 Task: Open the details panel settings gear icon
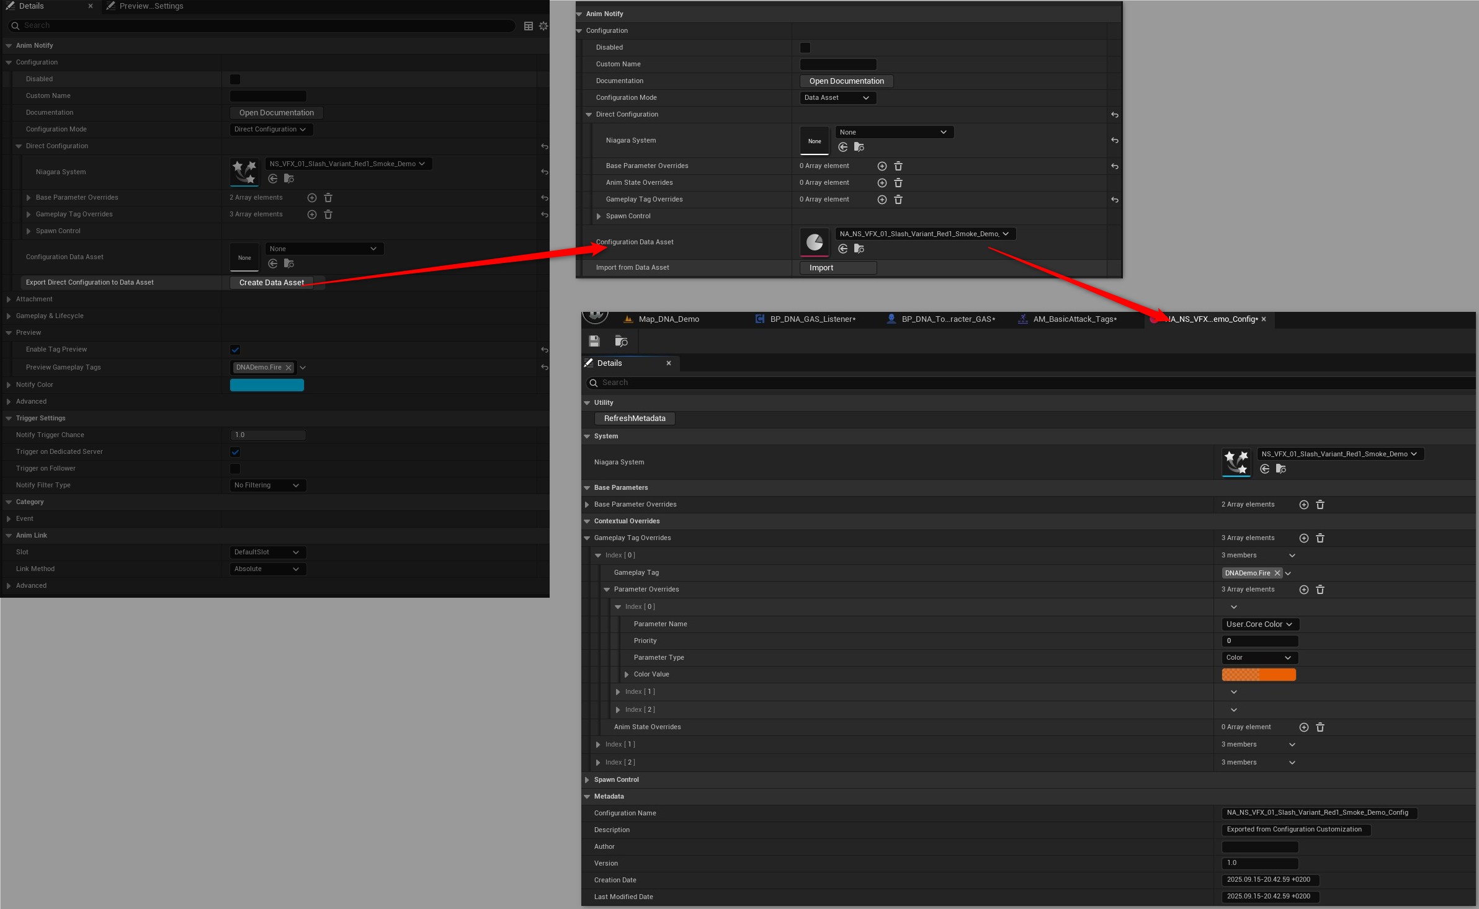coord(543,26)
